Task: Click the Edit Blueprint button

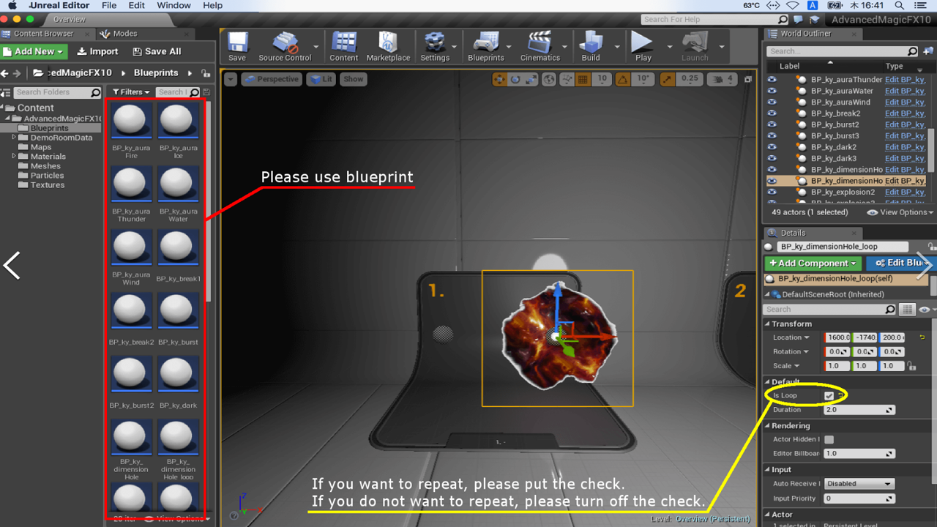Action: pyautogui.click(x=901, y=263)
